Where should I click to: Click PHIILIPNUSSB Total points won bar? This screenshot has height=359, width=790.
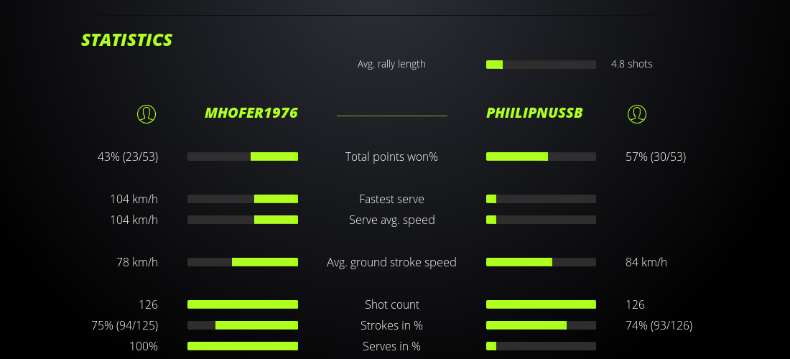pos(541,157)
